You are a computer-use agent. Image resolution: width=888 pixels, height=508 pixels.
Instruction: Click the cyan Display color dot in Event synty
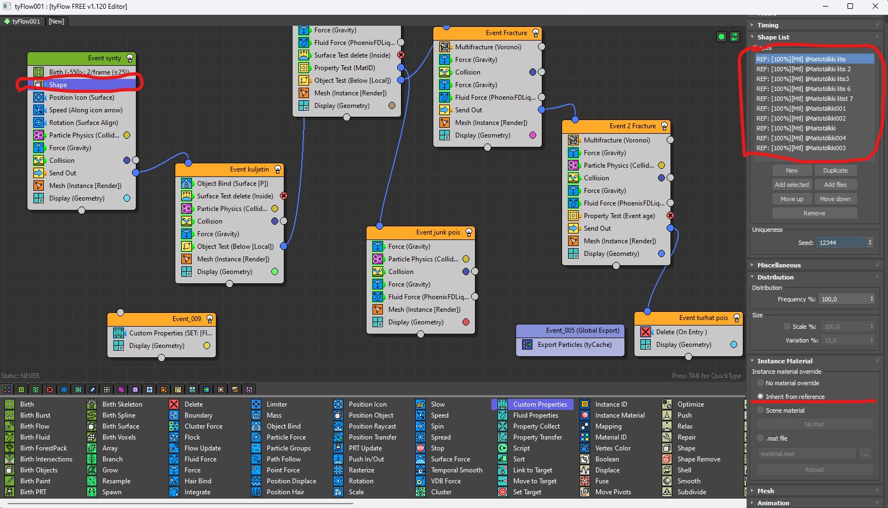tap(127, 198)
